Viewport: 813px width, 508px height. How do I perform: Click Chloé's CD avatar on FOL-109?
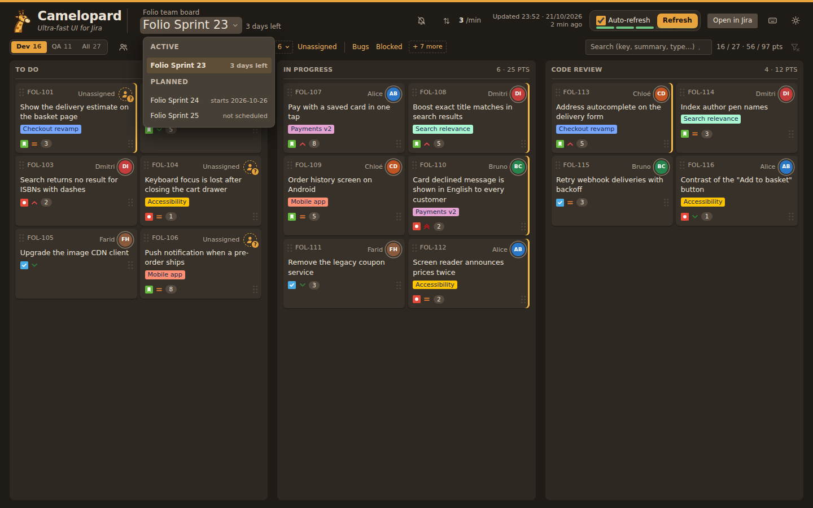click(x=394, y=167)
